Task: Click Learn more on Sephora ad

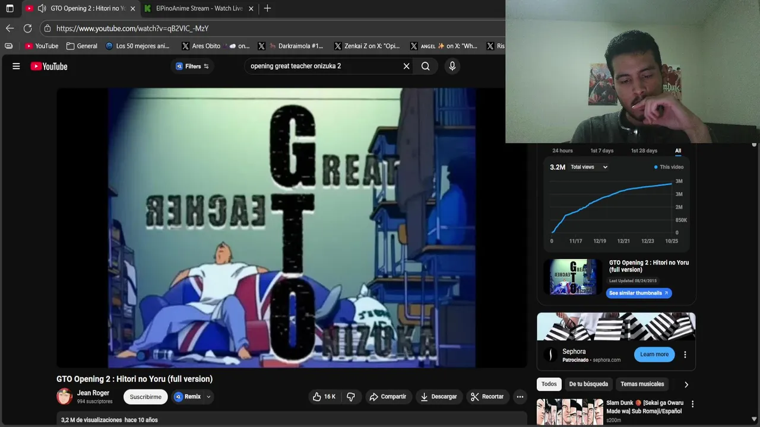Action: click(654, 355)
